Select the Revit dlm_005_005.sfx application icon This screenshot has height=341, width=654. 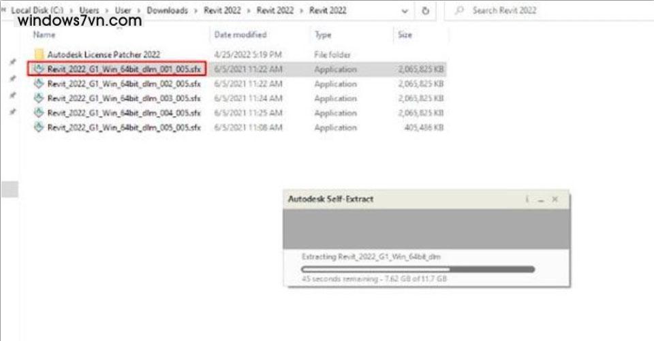(x=39, y=127)
